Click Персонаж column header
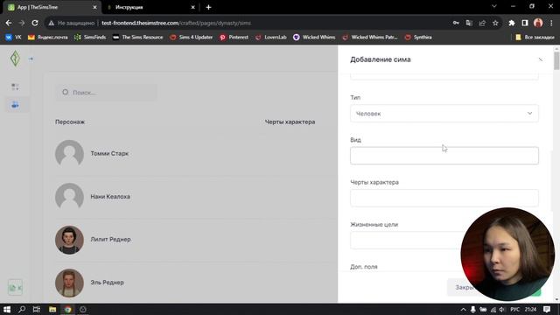560x315 pixels. coord(70,122)
